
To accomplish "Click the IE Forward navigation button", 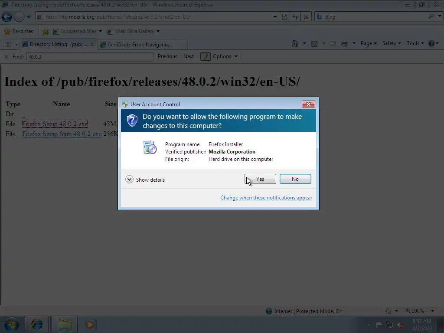I will [x=19, y=17].
